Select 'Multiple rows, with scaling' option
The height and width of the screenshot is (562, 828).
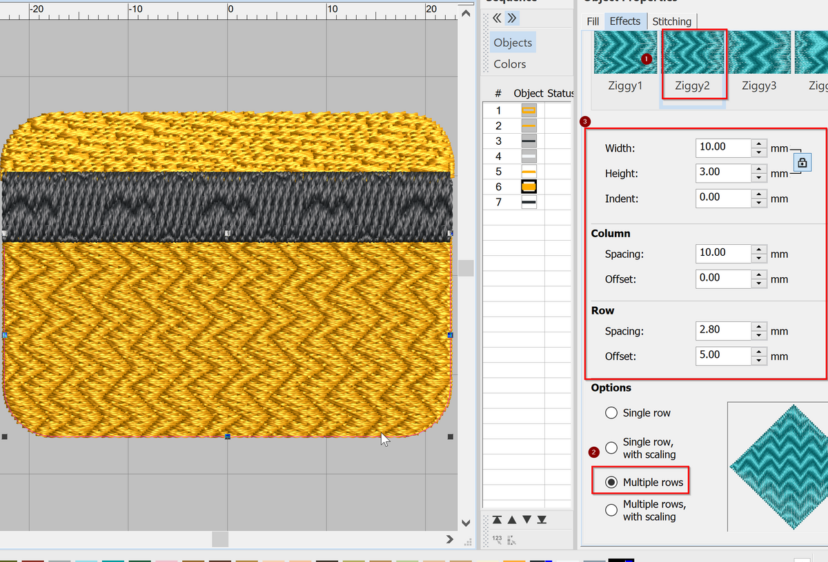(x=611, y=510)
